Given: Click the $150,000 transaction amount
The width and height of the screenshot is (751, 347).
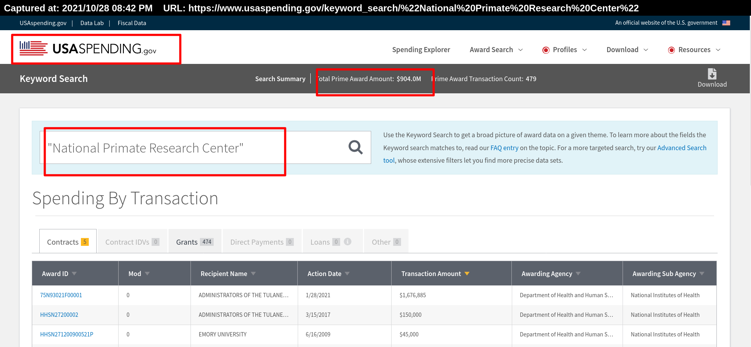Looking at the screenshot, I should pyautogui.click(x=410, y=315).
